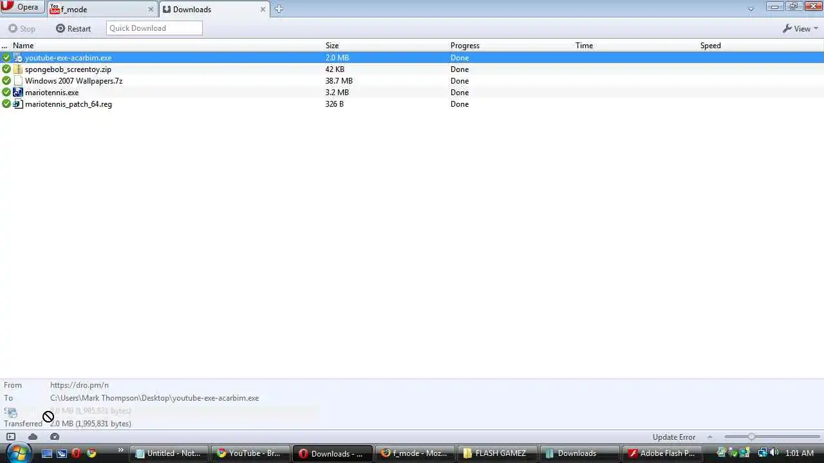This screenshot has height=463, width=824.
Task: Select Windows 2007 Wallpapers.7z entry
Action: click(412, 81)
